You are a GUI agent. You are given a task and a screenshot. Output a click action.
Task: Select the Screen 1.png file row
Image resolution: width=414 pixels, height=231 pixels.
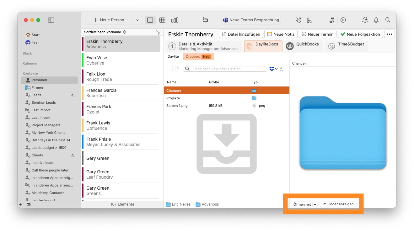tap(227, 106)
